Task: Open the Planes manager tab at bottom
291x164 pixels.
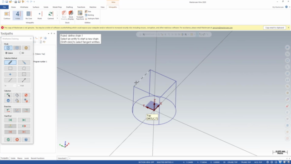Action: pos(20,158)
